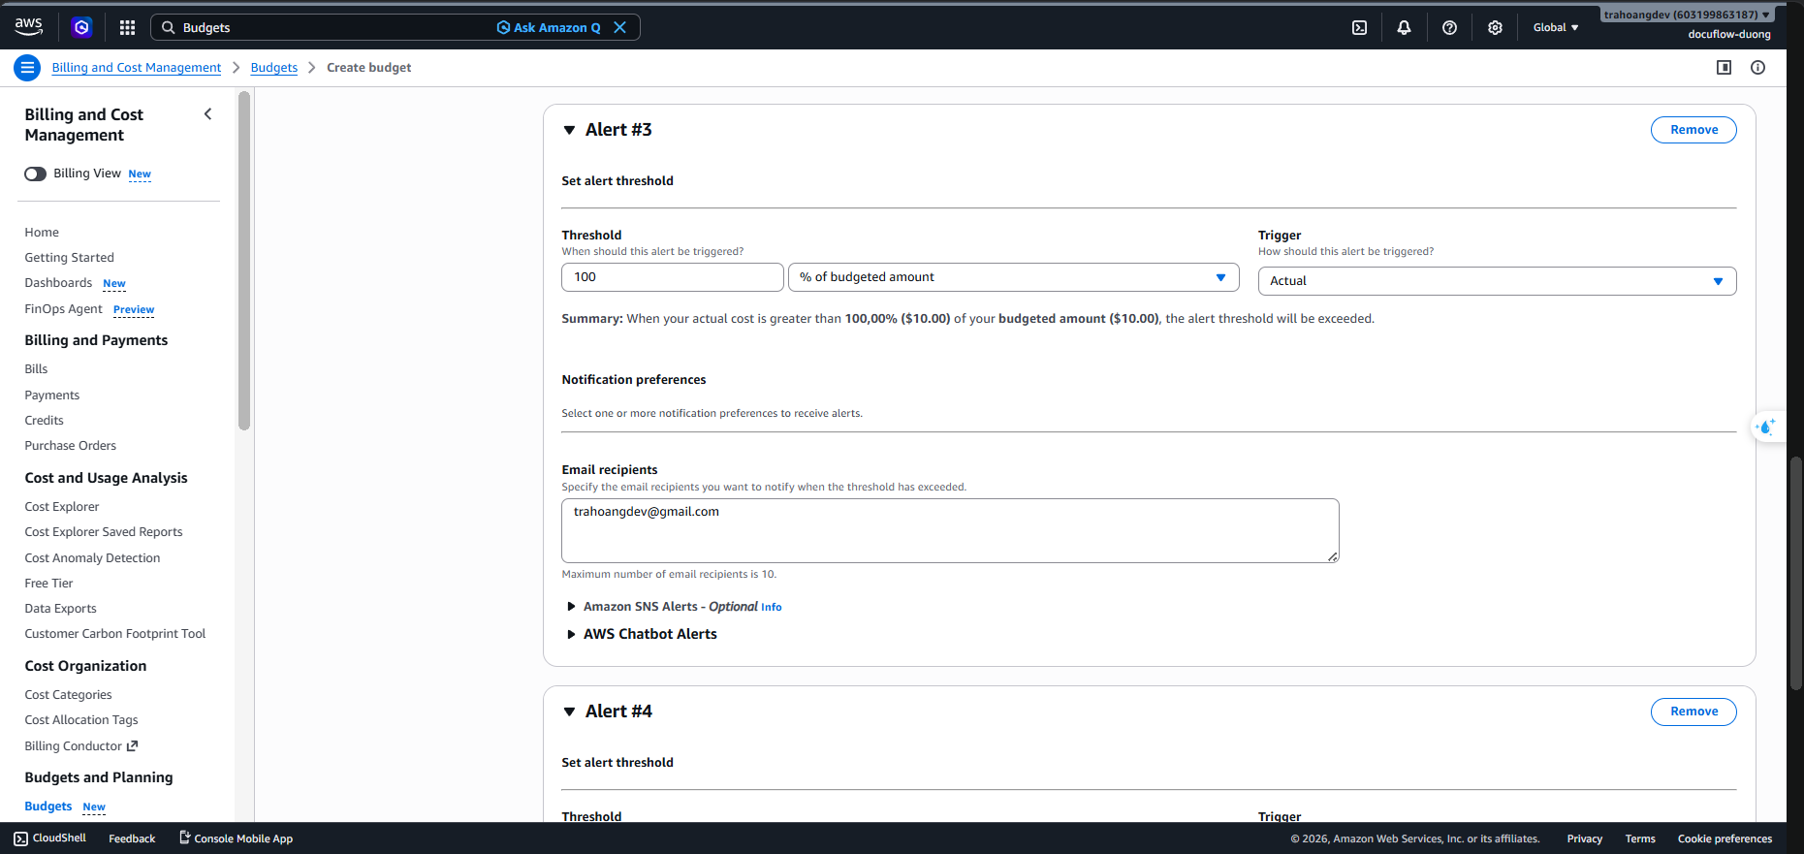Viewport: 1804px width, 854px height.
Task: Open the Info link for SNS Alerts
Action: (772, 608)
